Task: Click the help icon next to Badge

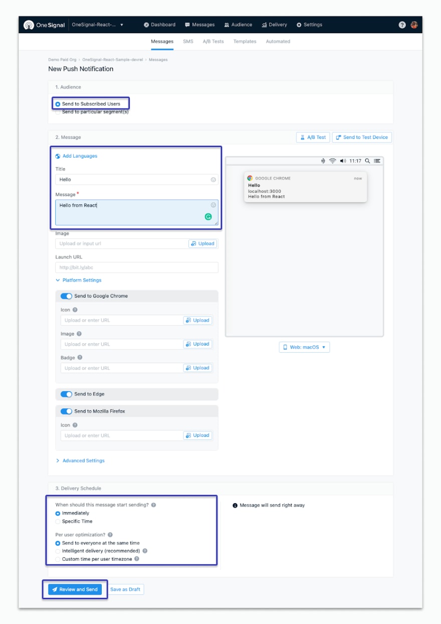Action: pyautogui.click(x=80, y=358)
